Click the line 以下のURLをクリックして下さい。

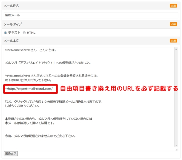[28, 80]
